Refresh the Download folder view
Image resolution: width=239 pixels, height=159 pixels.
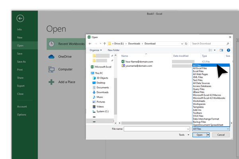pos(186,44)
